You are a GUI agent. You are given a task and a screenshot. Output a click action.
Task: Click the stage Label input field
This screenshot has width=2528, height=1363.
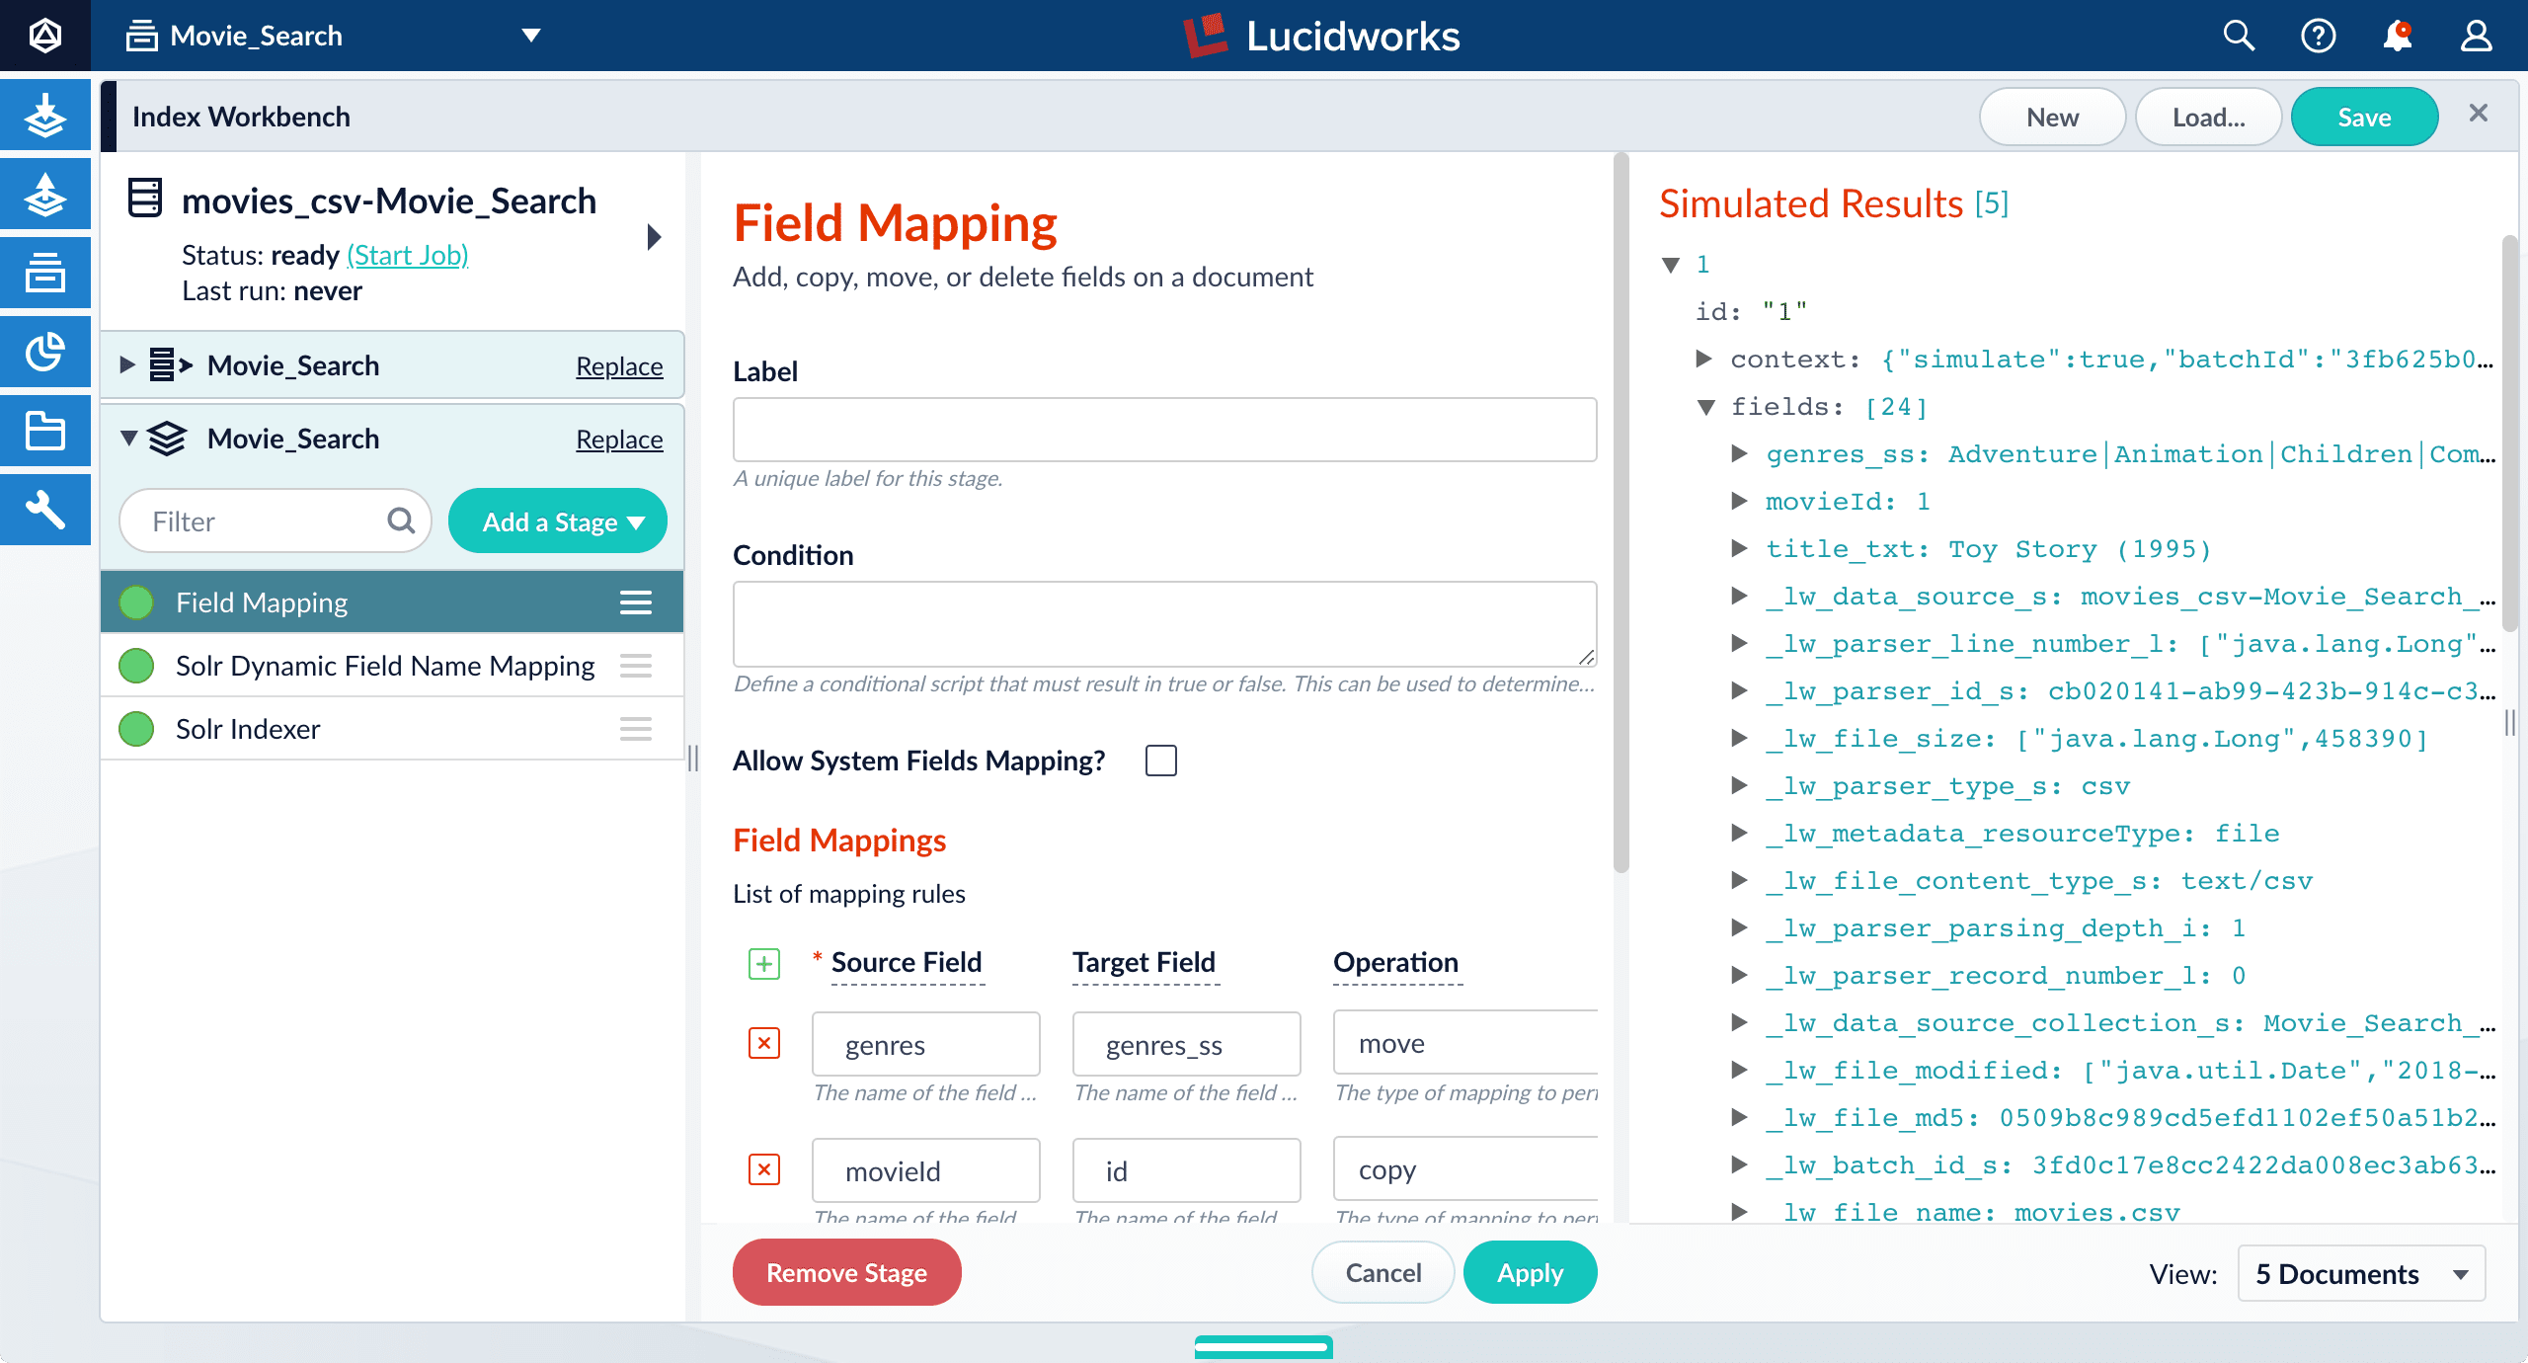coord(1164,430)
